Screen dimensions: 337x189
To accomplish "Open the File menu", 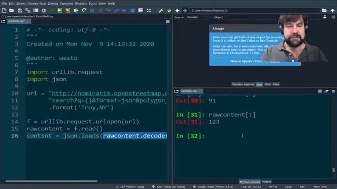I will [4, 4].
